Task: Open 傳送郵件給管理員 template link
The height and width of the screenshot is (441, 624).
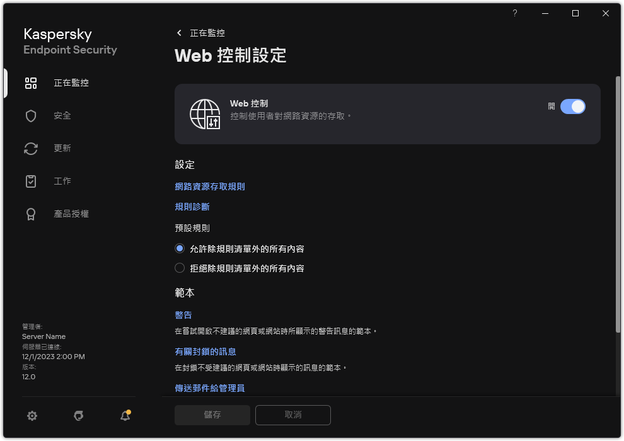Action: (x=210, y=388)
